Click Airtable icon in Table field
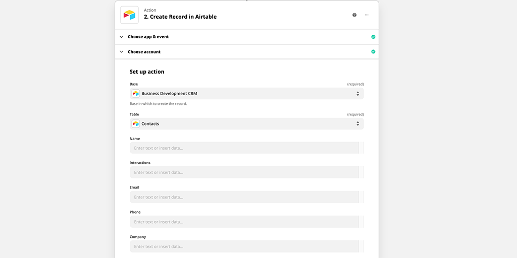517x258 pixels. [135, 124]
